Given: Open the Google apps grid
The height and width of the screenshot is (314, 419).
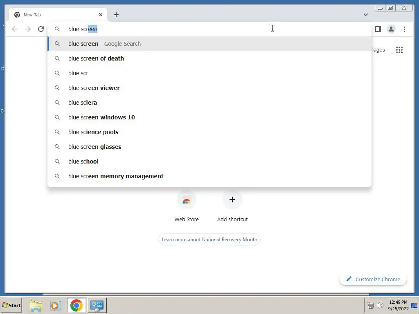Looking at the screenshot, I should tap(399, 50).
